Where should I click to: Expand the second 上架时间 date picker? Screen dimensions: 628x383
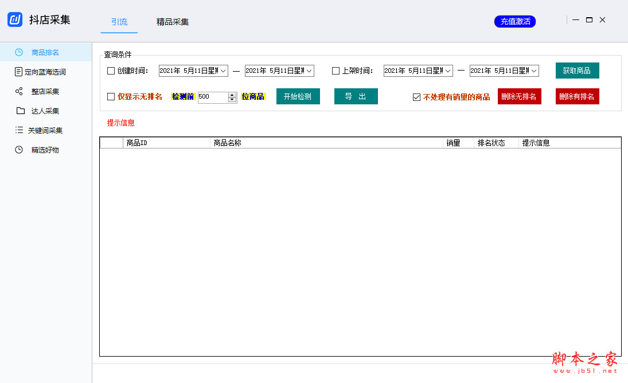tap(535, 71)
